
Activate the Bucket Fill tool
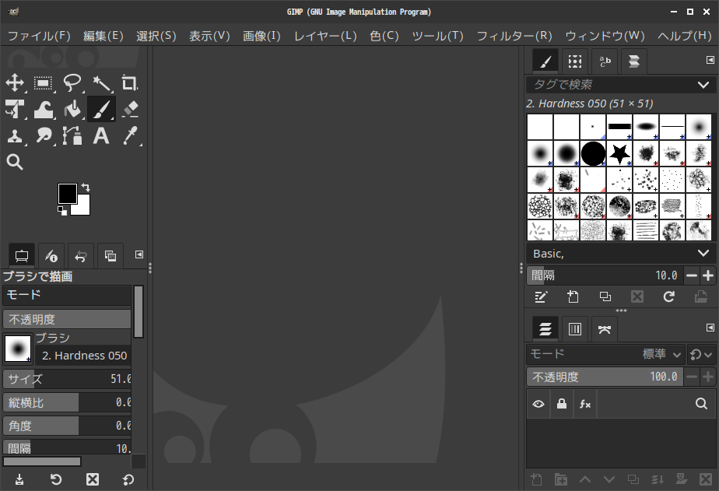[x=72, y=110]
